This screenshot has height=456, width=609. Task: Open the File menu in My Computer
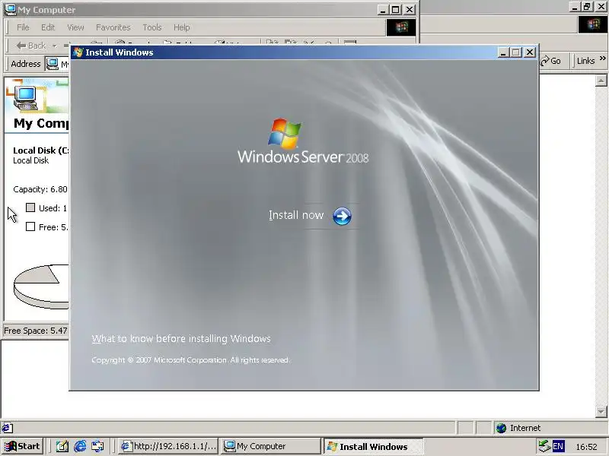pyautogui.click(x=23, y=27)
